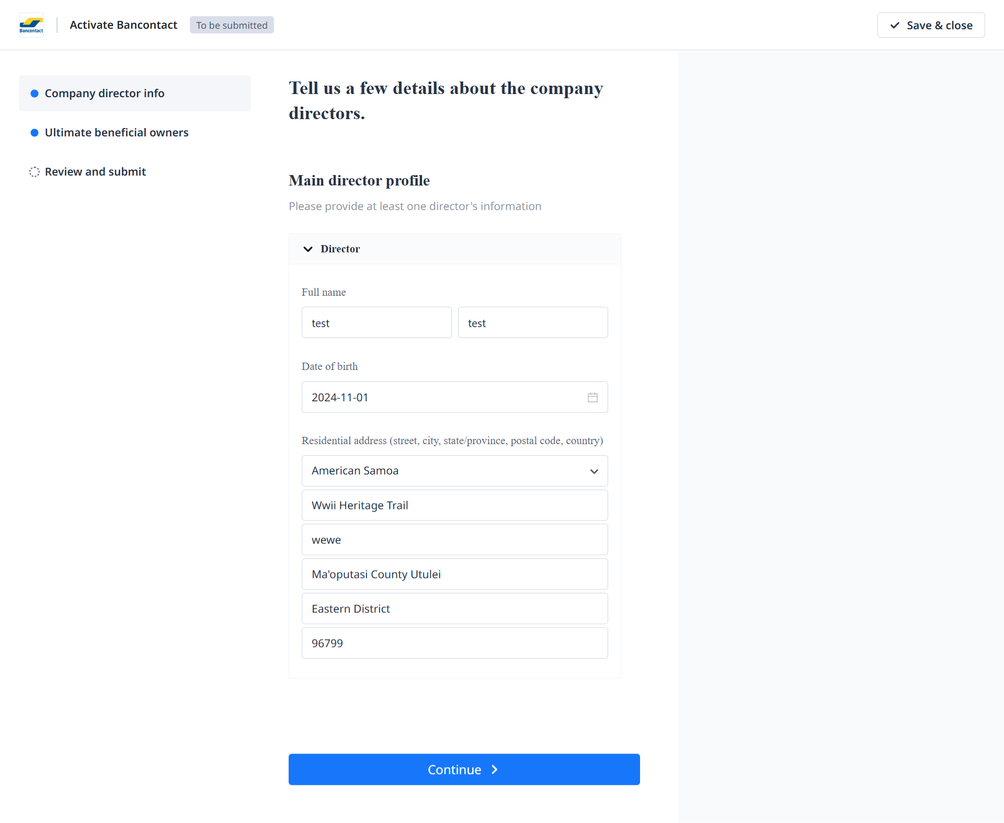Open the date of birth calendar icon
Image resolution: width=1004 pixels, height=823 pixels.
(592, 398)
